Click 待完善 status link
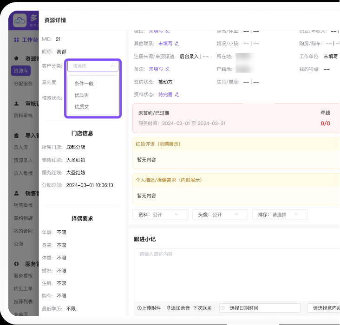Screen dimensions: 340x325 pos(165,94)
